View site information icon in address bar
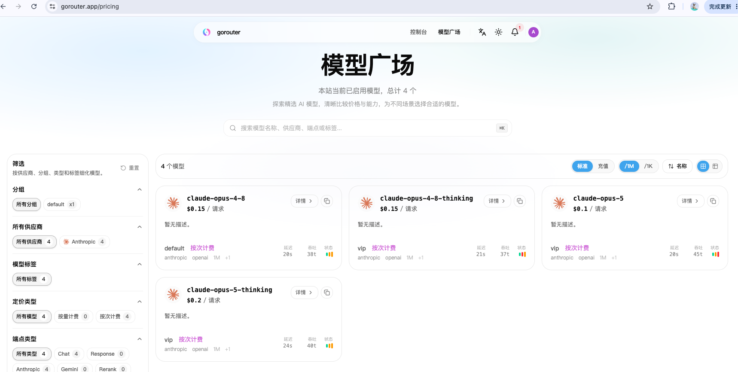738x372 pixels. click(52, 6)
